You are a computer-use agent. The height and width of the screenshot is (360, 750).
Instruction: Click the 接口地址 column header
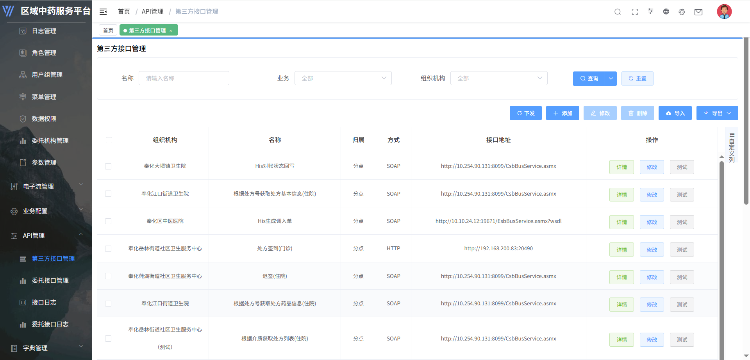click(498, 140)
